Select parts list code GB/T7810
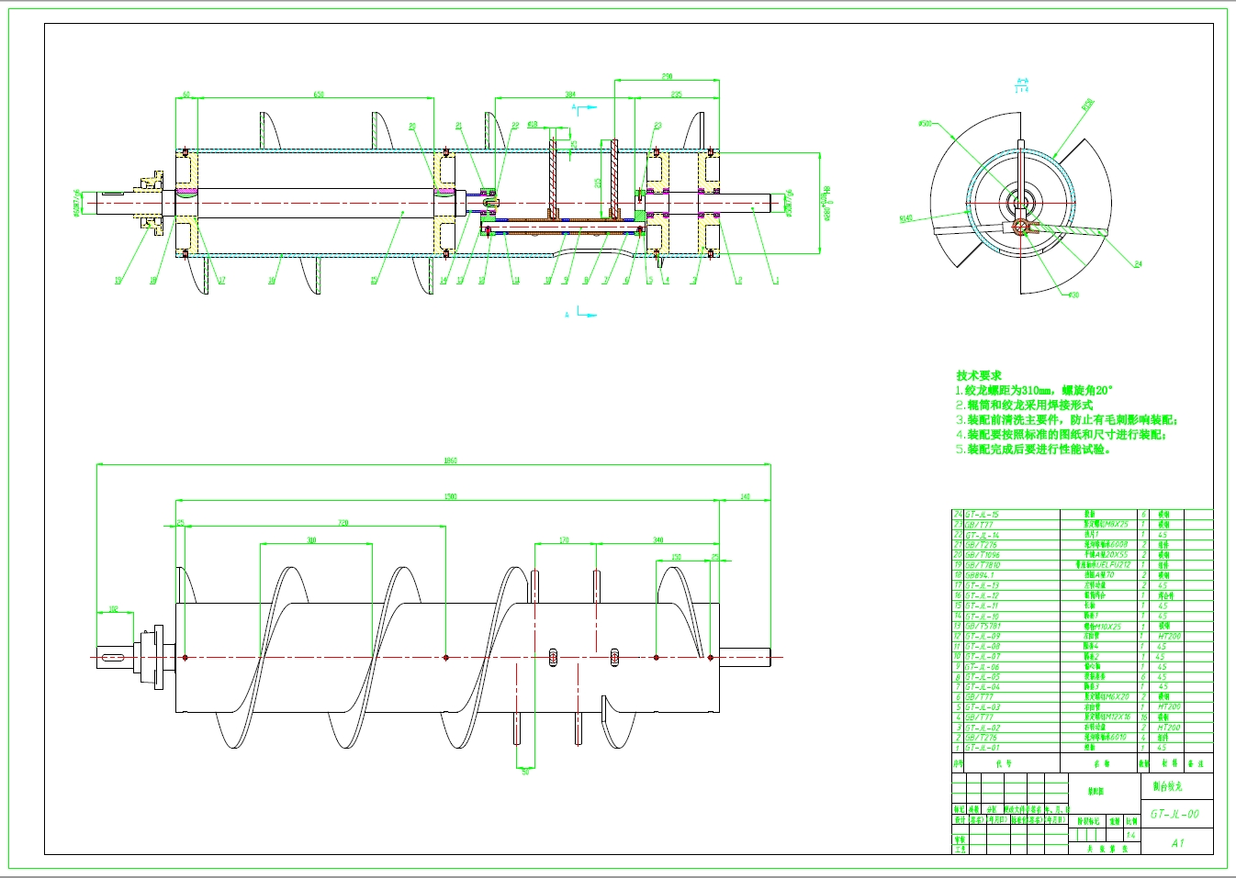 coord(983,565)
